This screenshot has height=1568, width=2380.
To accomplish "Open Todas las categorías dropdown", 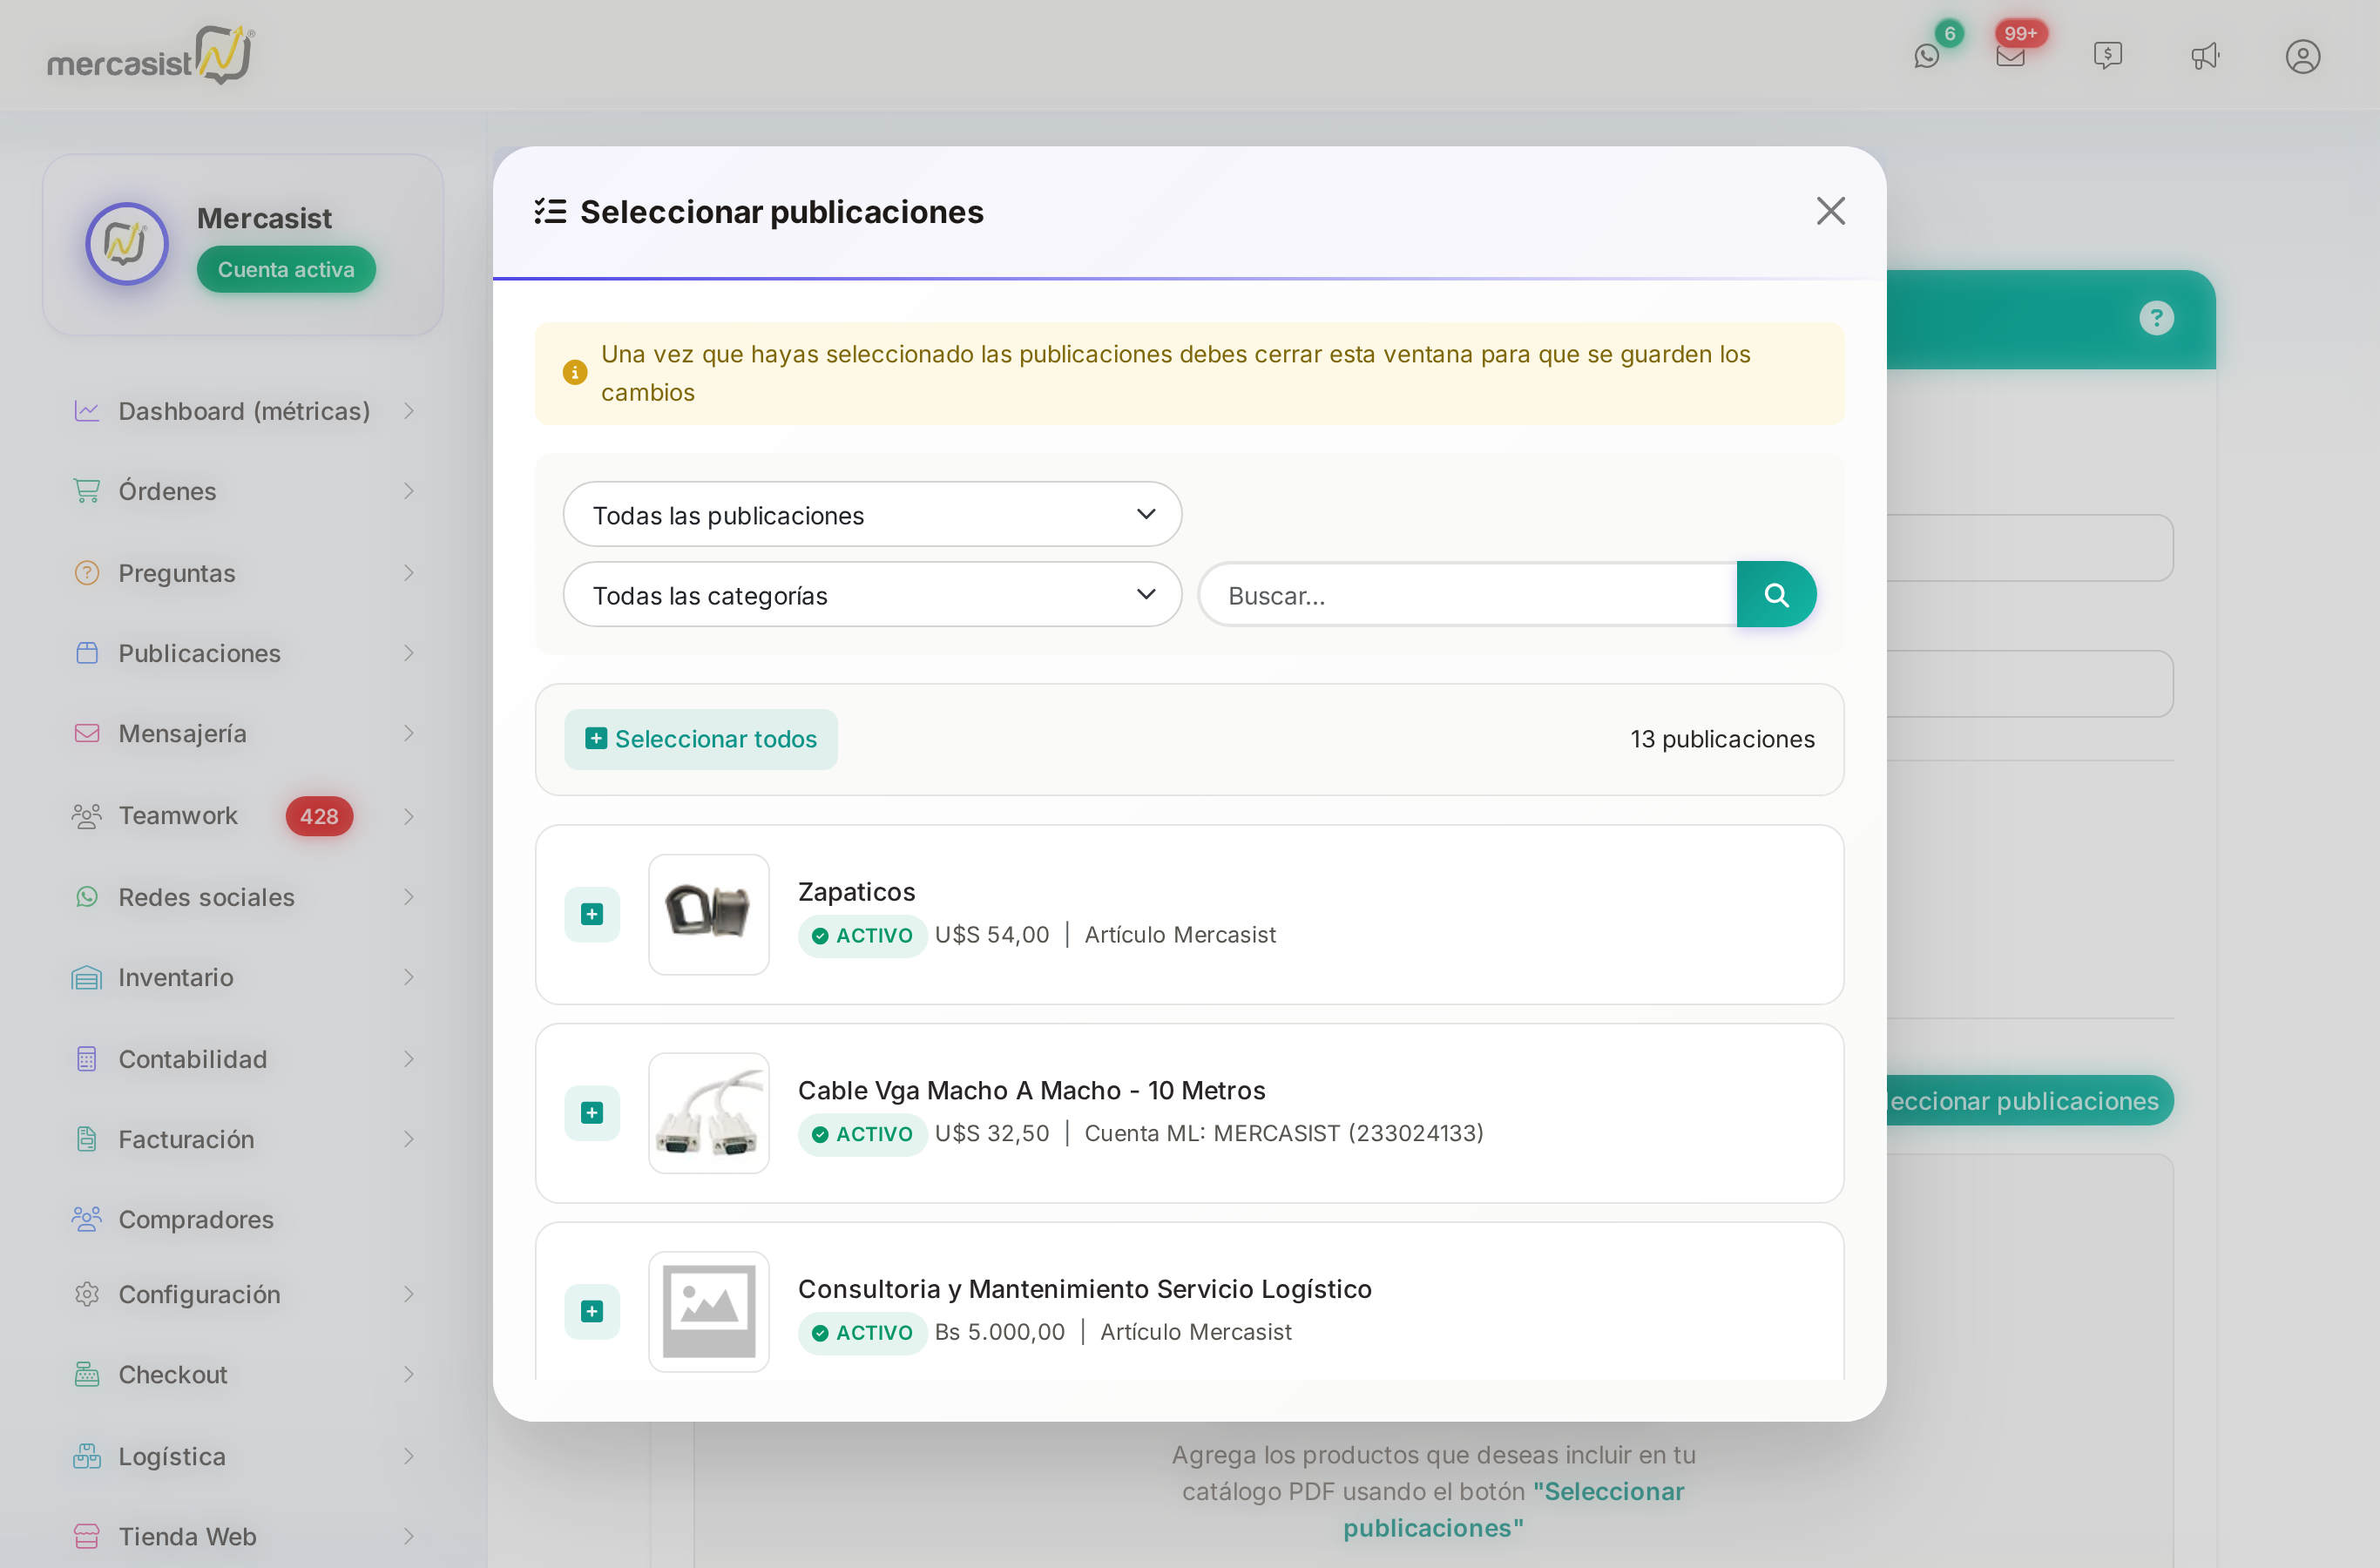I will (x=872, y=595).
